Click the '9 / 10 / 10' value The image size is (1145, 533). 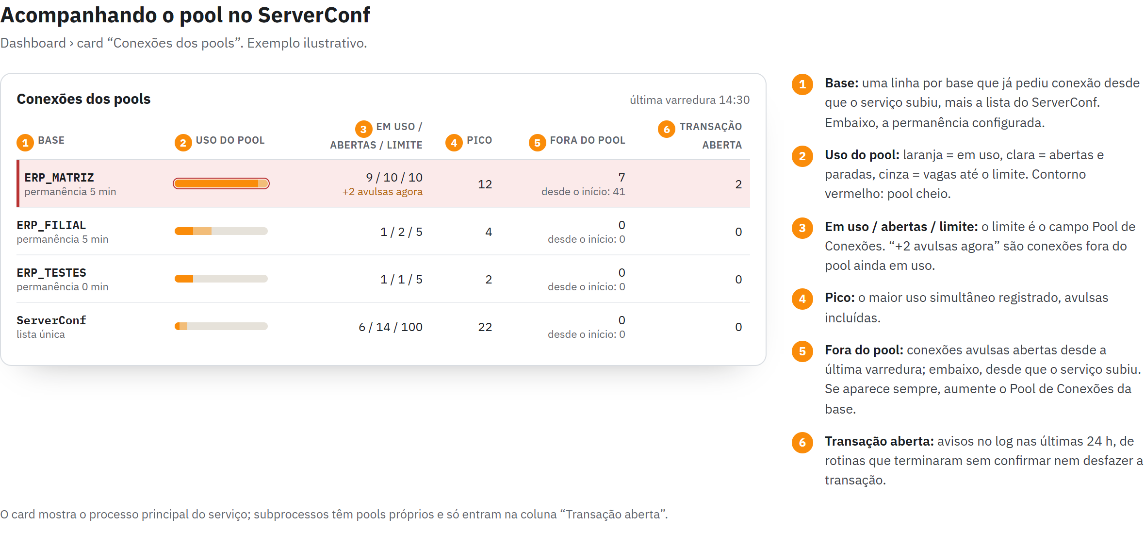pyautogui.click(x=394, y=178)
